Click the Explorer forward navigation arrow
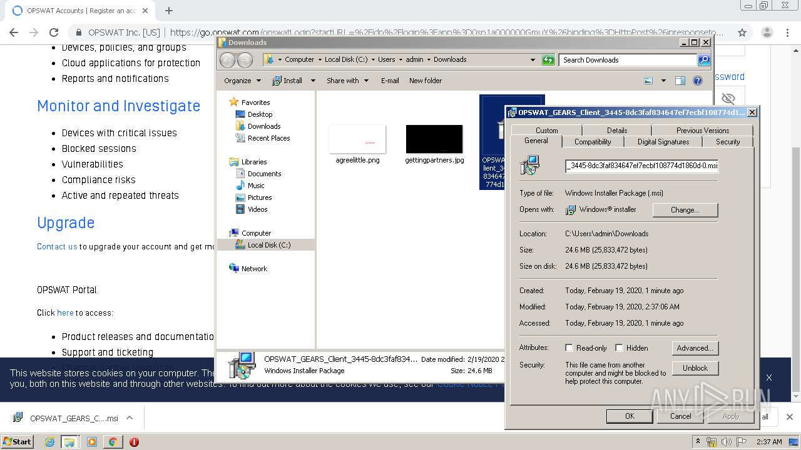The height and width of the screenshot is (450, 801). click(245, 60)
